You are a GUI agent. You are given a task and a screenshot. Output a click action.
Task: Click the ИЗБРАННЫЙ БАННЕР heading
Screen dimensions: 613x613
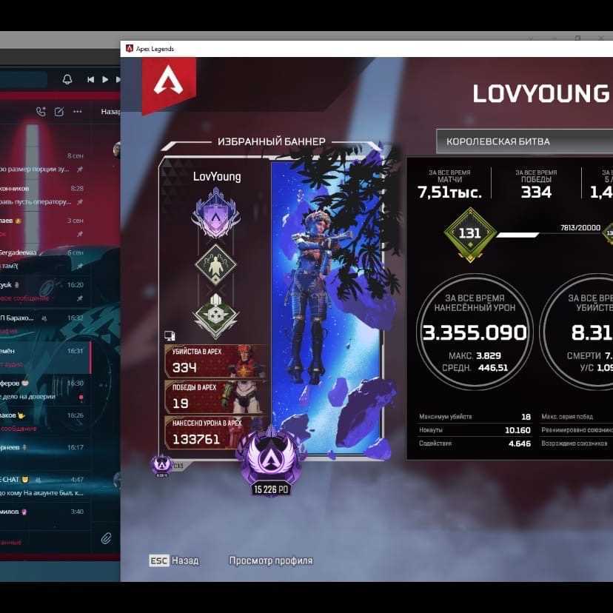tap(271, 141)
